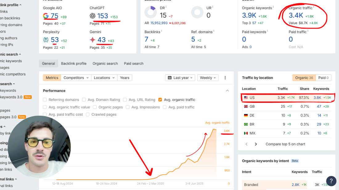Open the Ref. domains count 5 link
The image size is (339, 190).
coord(193,39)
